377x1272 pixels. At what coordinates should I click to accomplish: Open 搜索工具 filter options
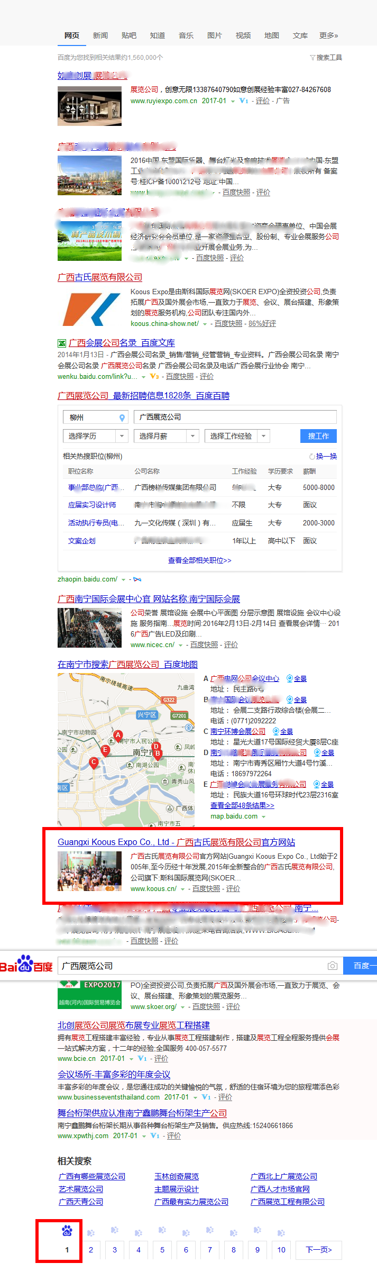326,57
